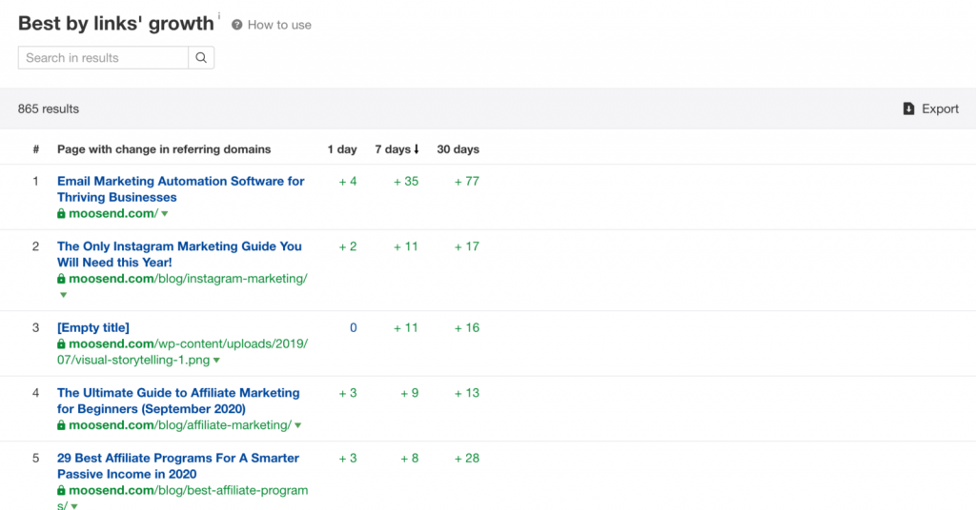Sort by the 7 days column

[x=396, y=149]
